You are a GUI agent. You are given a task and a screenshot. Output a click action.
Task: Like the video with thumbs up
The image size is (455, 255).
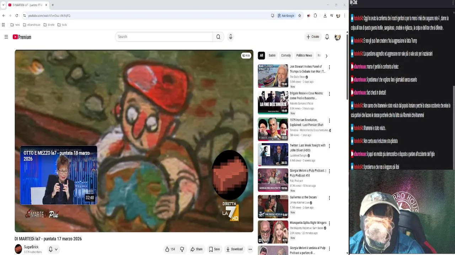(170, 249)
